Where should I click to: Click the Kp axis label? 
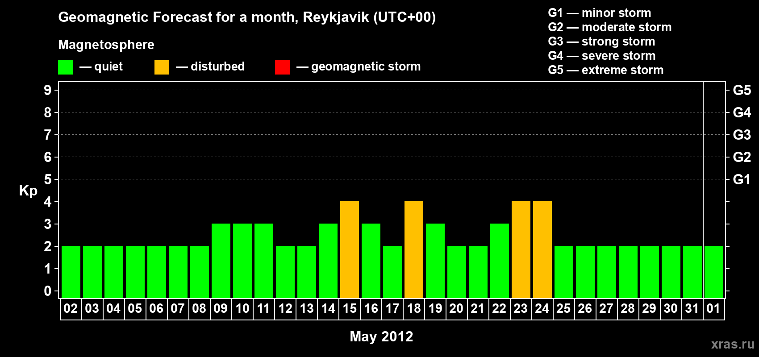[28, 191]
